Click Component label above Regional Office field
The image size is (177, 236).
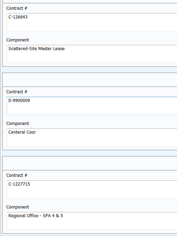[18, 207]
